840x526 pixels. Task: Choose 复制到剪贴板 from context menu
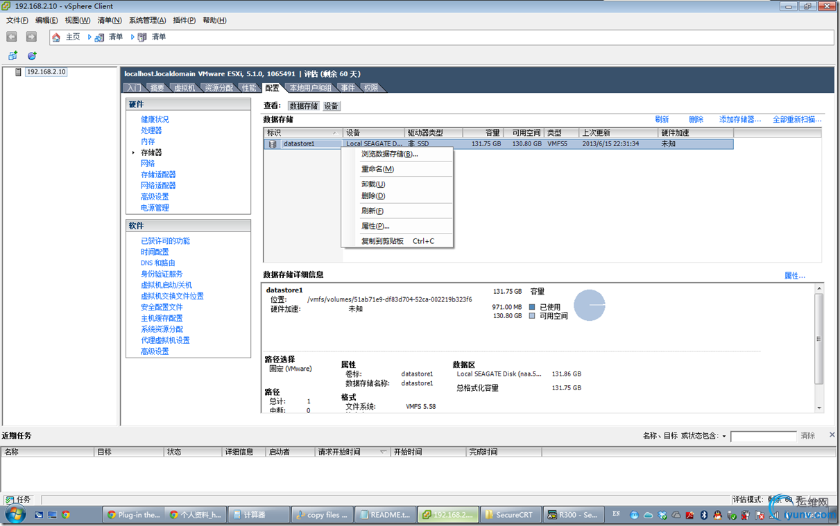pyautogui.click(x=397, y=241)
